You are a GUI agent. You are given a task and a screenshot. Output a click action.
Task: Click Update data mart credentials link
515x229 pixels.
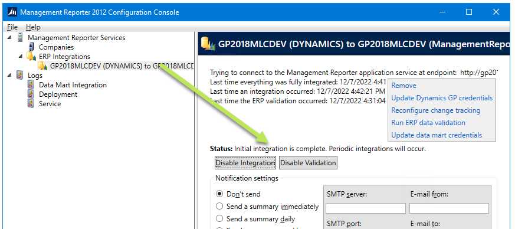(x=437, y=135)
